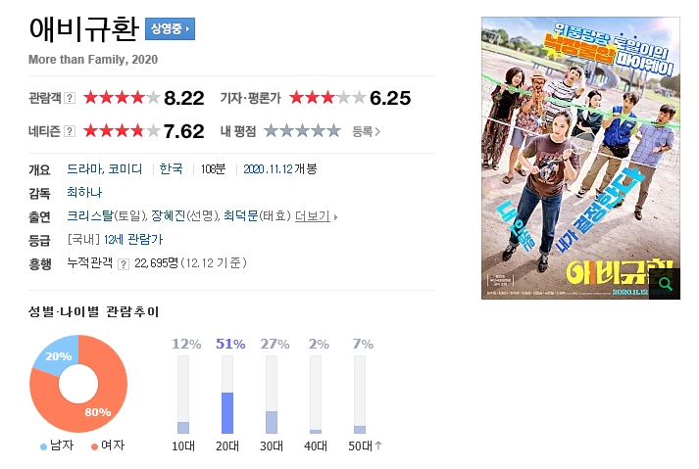Open the 한국 country link
699x469 pixels.
(172, 168)
